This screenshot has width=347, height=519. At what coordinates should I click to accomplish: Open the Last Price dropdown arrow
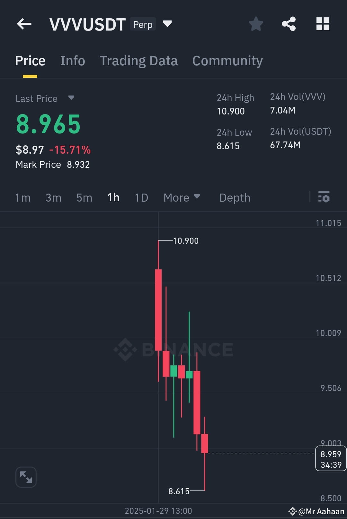(71, 98)
